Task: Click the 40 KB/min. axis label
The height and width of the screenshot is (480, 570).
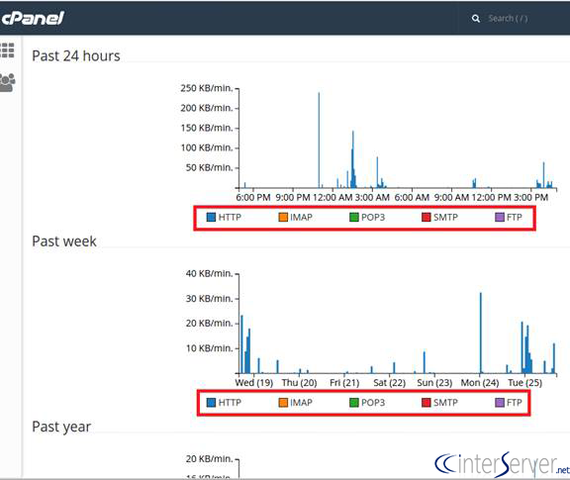Action: [209, 273]
